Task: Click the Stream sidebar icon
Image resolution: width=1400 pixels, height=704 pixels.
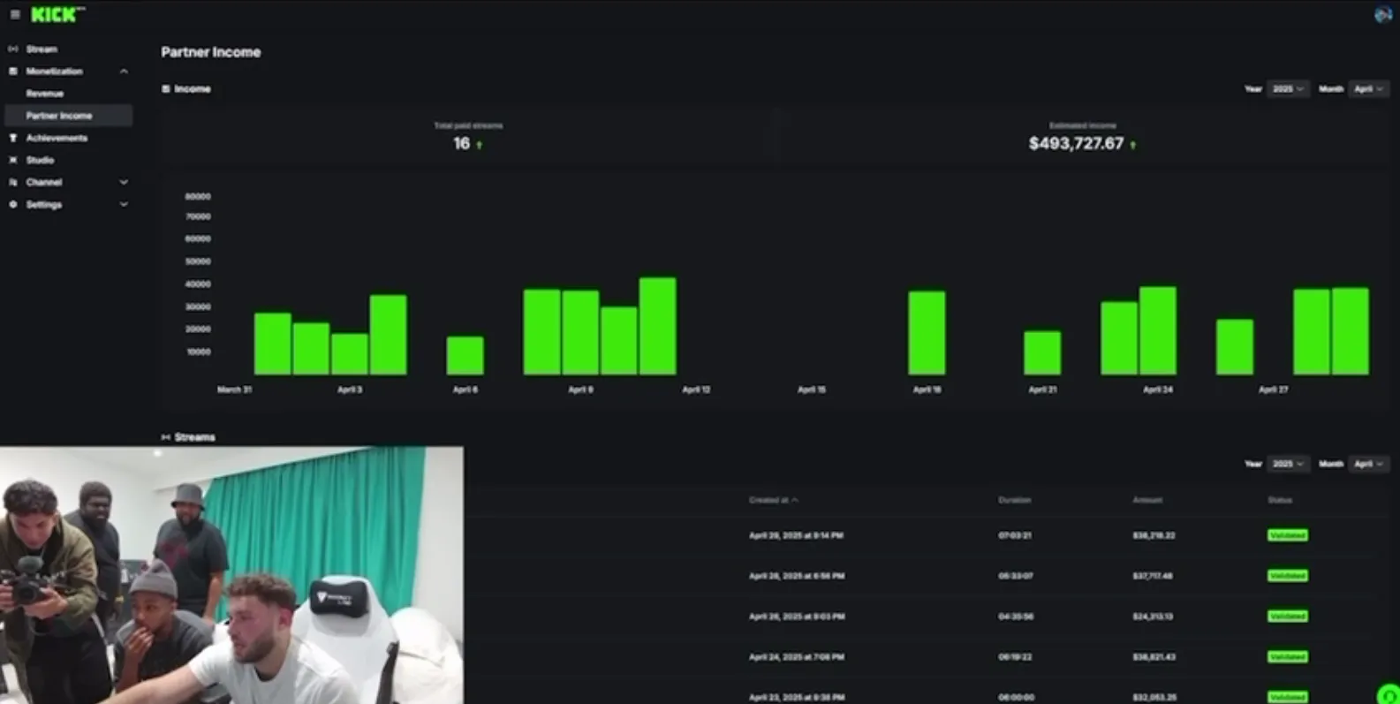Action: pyautogui.click(x=13, y=49)
